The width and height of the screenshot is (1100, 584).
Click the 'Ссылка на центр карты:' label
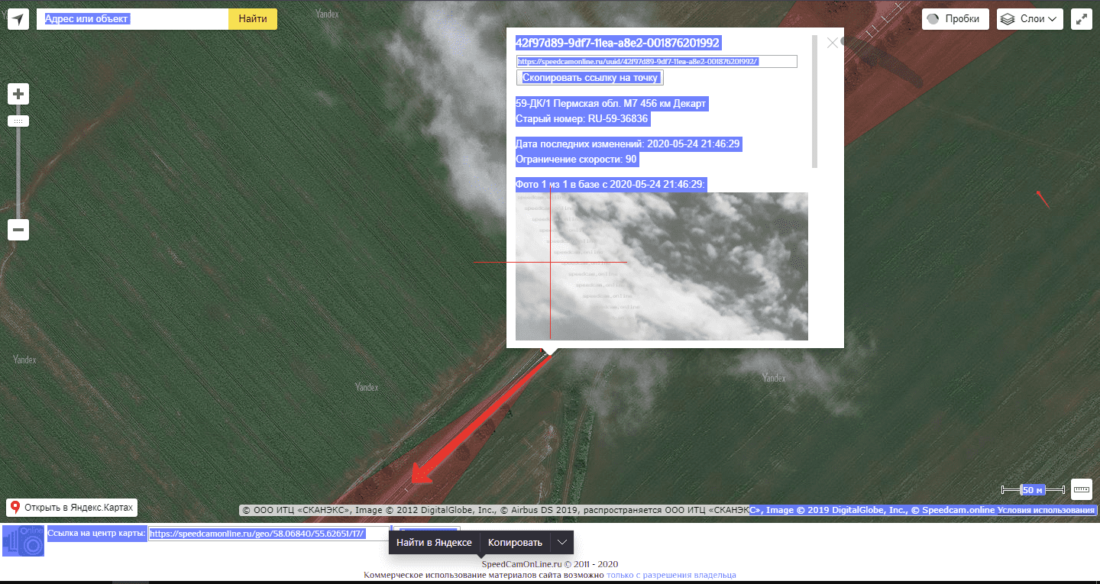click(x=96, y=533)
